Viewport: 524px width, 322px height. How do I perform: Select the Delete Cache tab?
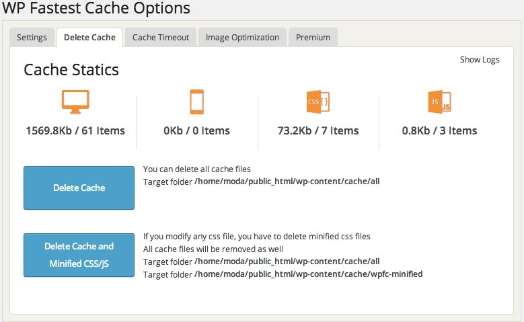pos(89,38)
